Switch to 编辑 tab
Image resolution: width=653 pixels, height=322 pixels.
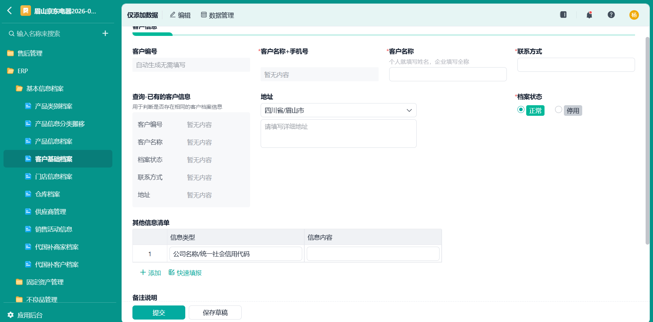point(180,15)
